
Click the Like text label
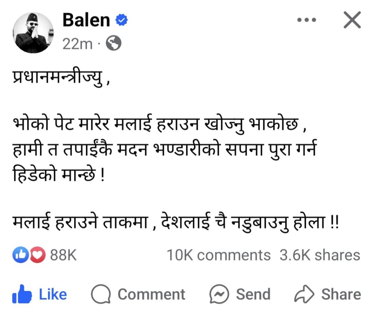click(x=53, y=294)
